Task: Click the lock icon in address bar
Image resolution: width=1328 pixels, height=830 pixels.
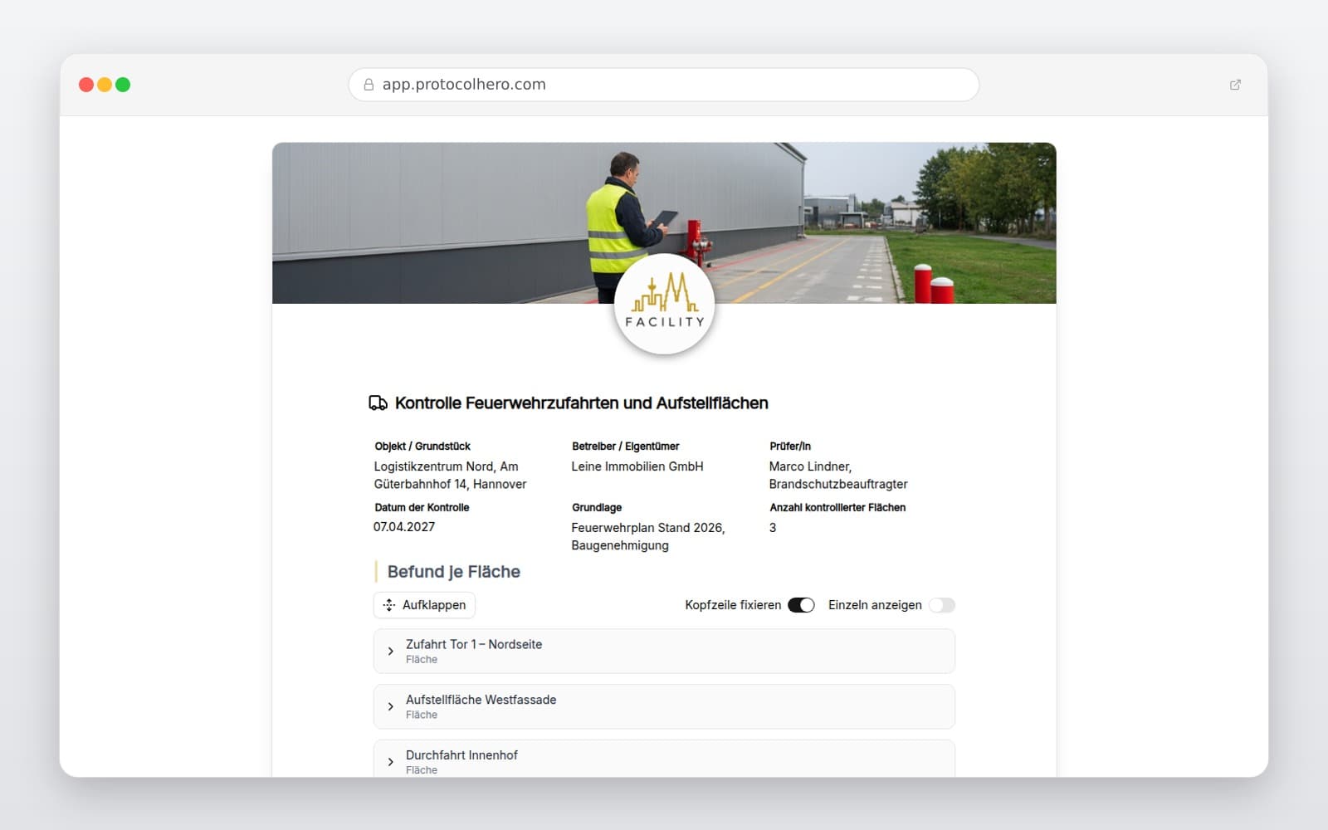Action: (x=369, y=85)
